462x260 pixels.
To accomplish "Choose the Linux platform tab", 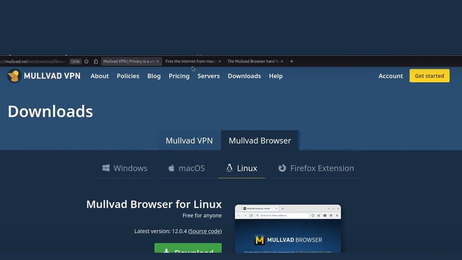I will (241, 169).
